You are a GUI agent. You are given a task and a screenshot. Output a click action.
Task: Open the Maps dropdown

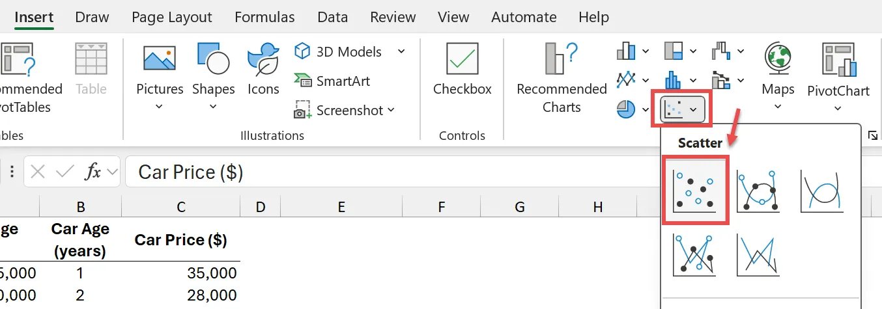click(778, 75)
